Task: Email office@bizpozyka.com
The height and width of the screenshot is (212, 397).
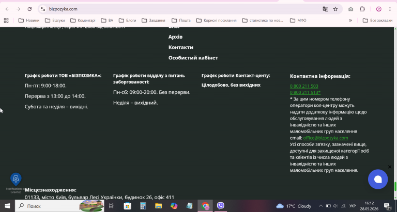Action: coord(325,138)
